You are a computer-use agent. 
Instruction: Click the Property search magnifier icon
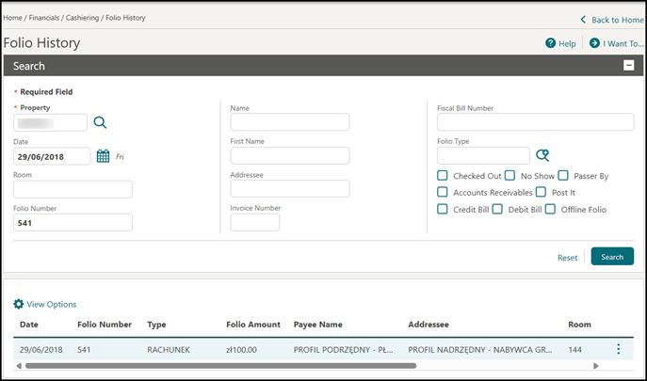pyautogui.click(x=100, y=122)
